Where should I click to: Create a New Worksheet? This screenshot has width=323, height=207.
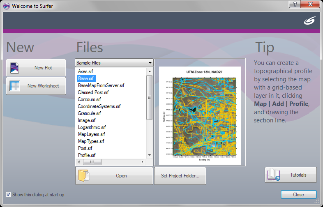tap(36, 86)
